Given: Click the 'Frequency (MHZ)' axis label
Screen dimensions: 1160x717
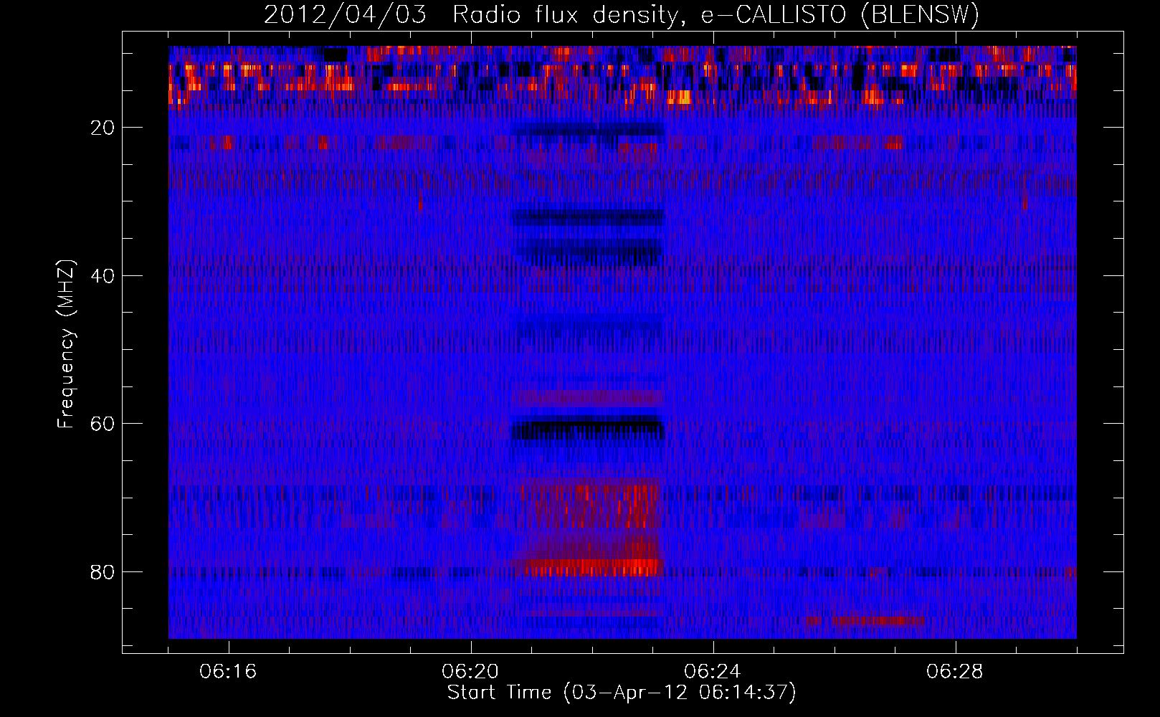Looking at the screenshot, I should point(66,344).
